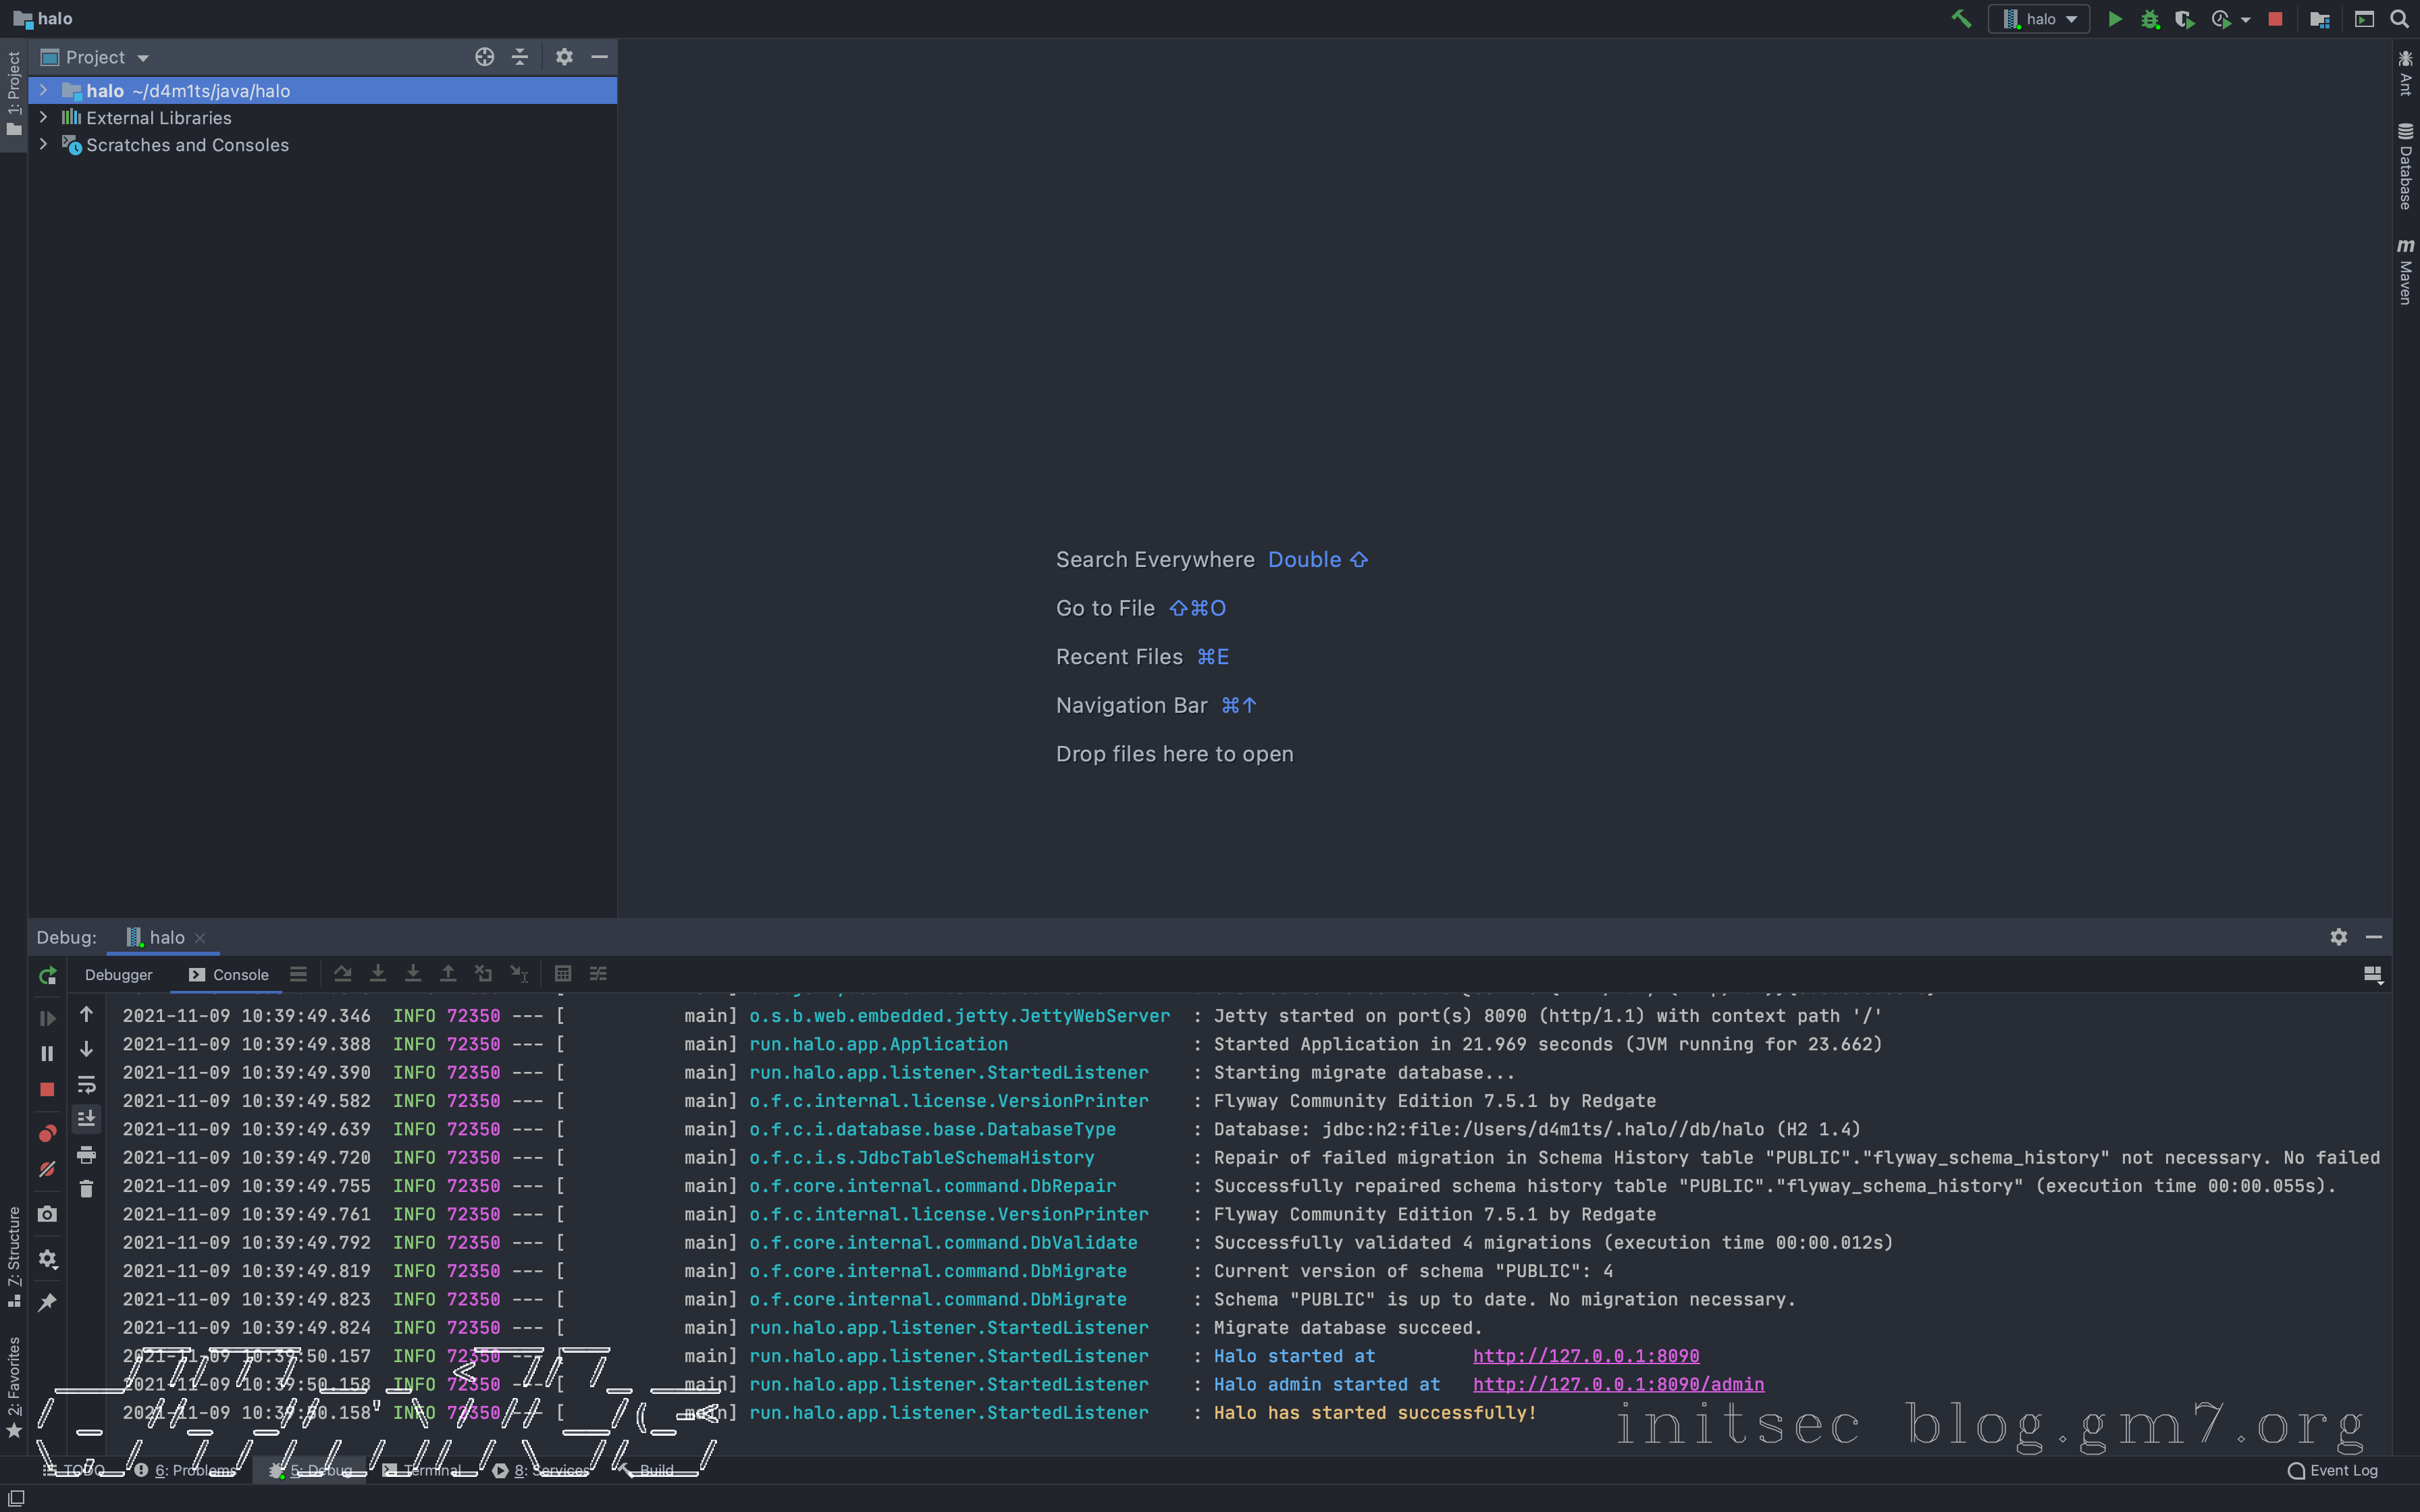Toggle Soft-Wrap in the console
2420x1512 pixels.
coord(86,1085)
